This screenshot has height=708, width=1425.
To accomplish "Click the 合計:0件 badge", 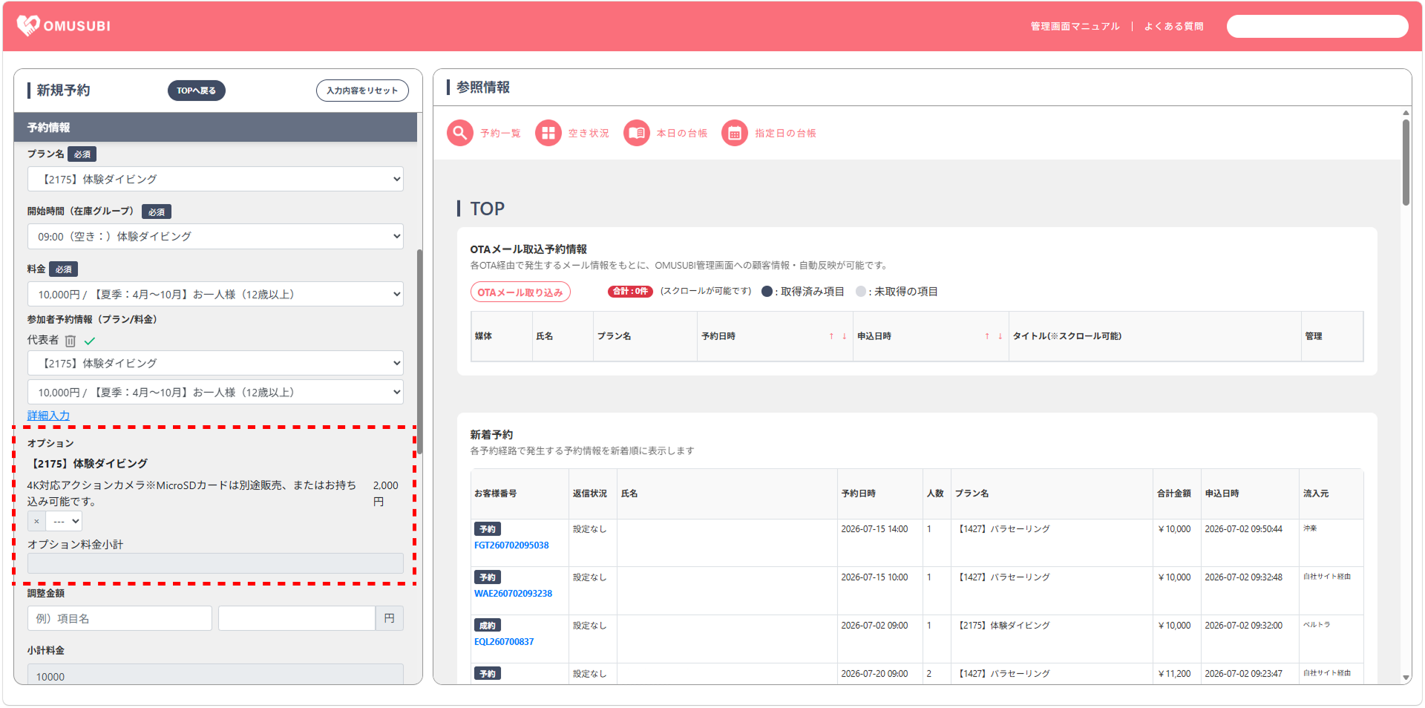I will click(630, 292).
